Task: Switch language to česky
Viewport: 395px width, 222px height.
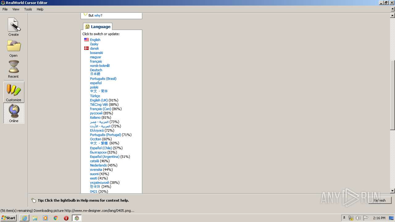Action: coord(94,44)
